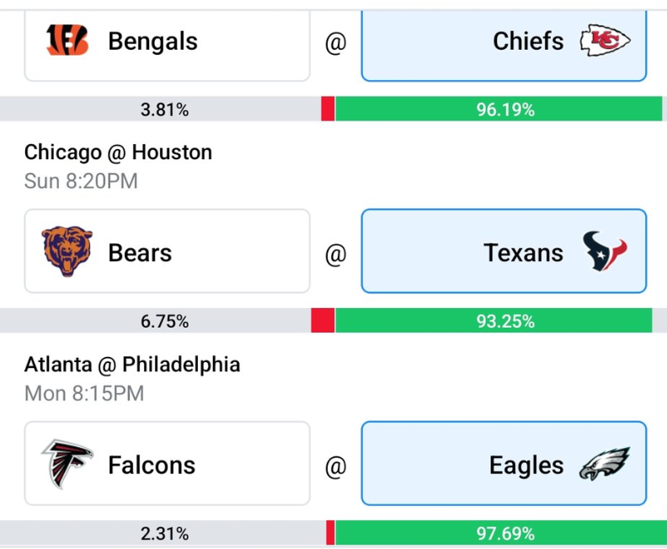Open the Atlanta @ Philadelphia matchup heading

point(132,365)
